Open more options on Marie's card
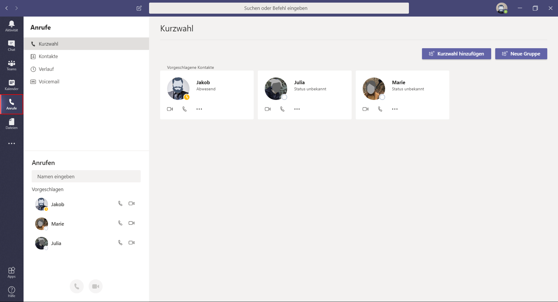 (395, 109)
